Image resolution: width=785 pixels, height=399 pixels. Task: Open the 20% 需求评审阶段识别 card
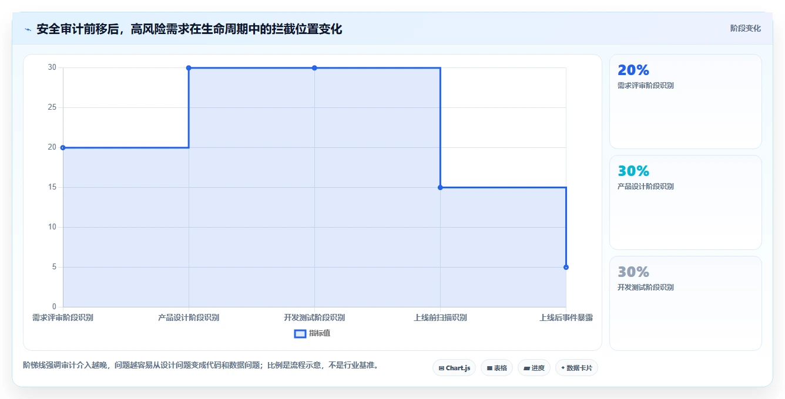coord(686,102)
